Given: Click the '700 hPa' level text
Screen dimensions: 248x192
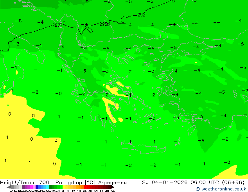Looking at the screenshot, I should 51,183.
